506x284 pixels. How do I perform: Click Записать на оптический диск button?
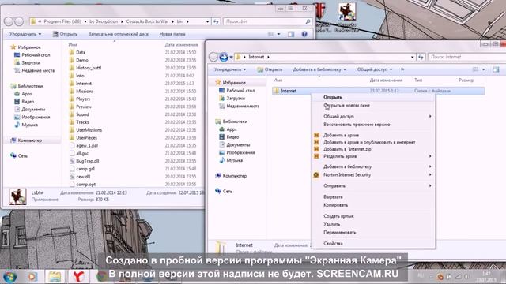click(x=119, y=34)
